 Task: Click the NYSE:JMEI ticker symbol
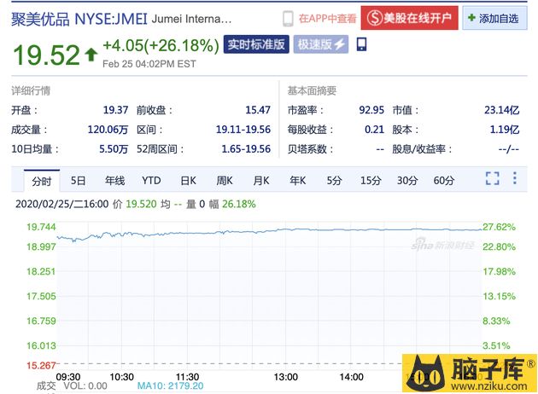coord(111,19)
